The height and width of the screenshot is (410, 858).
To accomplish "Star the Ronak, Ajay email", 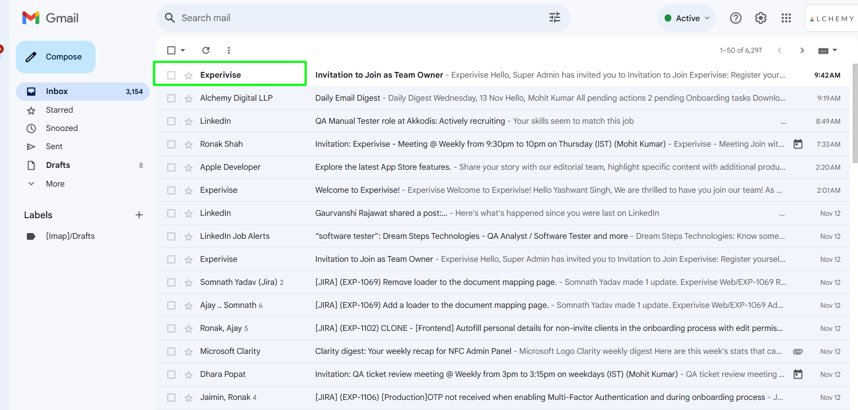I will click(189, 328).
